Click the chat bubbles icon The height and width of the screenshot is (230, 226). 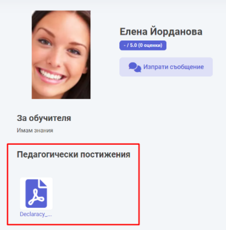tap(135, 67)
